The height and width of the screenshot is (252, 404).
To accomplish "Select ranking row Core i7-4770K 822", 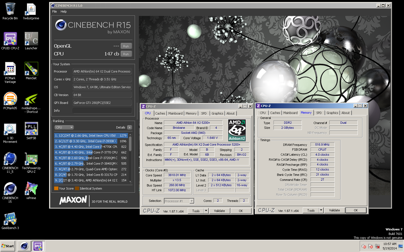I will pyautogui.click(x=91, y=147).
